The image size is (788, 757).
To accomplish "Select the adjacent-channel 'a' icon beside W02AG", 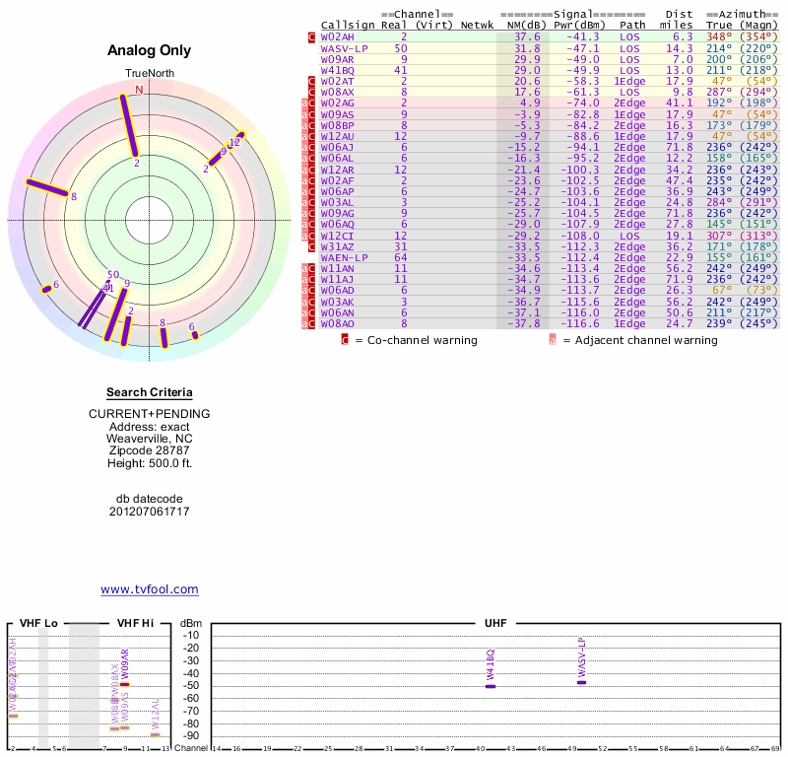I will 304,103.
